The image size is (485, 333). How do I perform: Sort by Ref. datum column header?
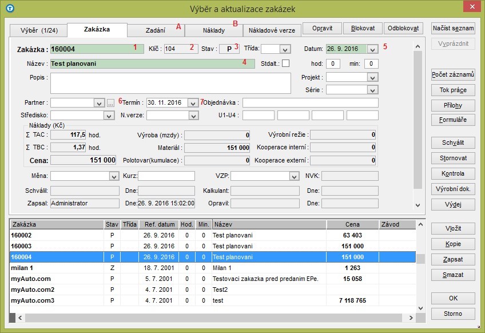(x=160, y=224)
